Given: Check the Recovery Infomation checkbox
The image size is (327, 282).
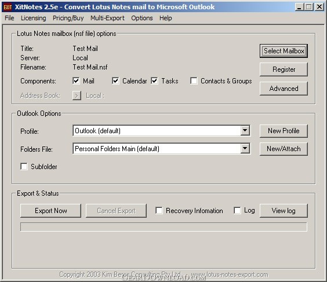Looking at the screenshot, I should (159, 210).
